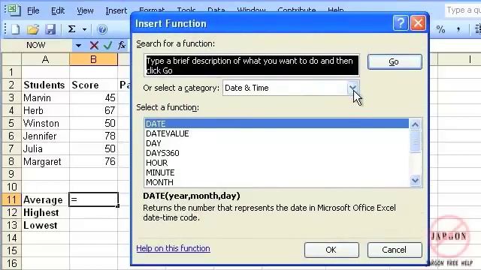Click the Average label cell

45,200
